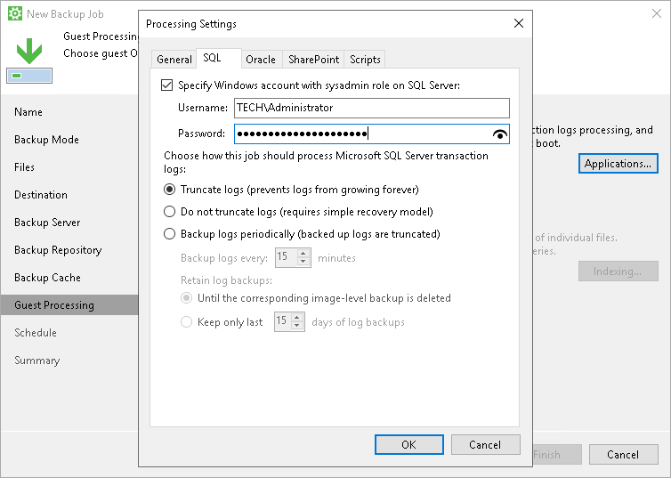671x478 pixels.
Task: Click the Applications... button
Action: [618, 164]
